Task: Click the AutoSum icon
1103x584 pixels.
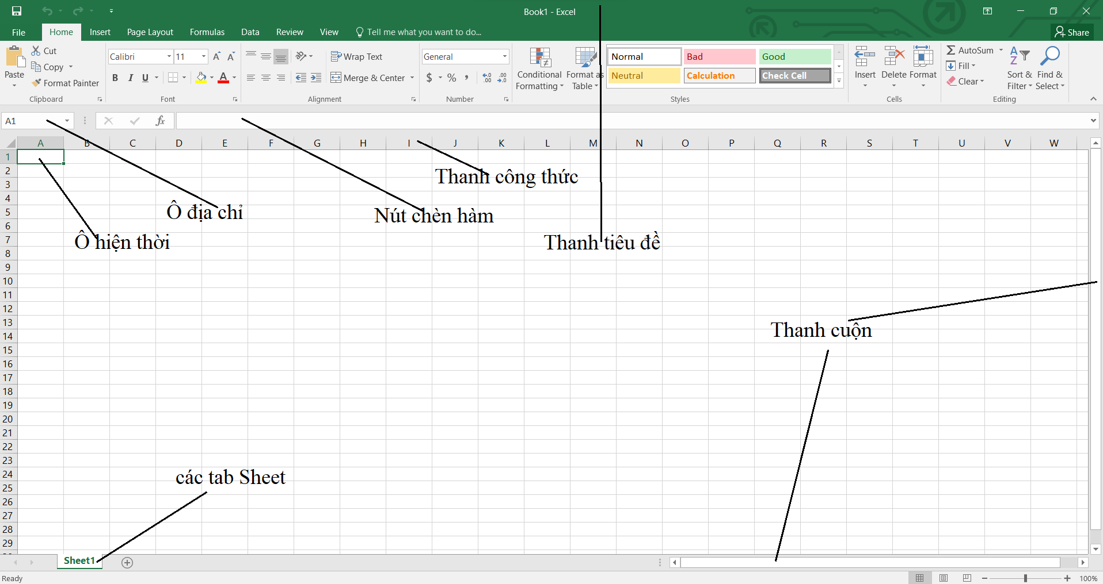Action: click(x=951, y=50)
